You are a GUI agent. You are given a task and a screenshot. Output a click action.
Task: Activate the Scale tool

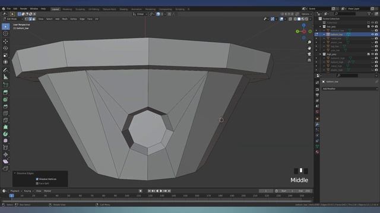5,55
